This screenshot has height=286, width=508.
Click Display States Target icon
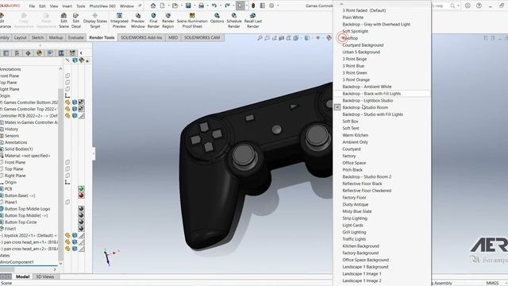[x=95, y=15]
